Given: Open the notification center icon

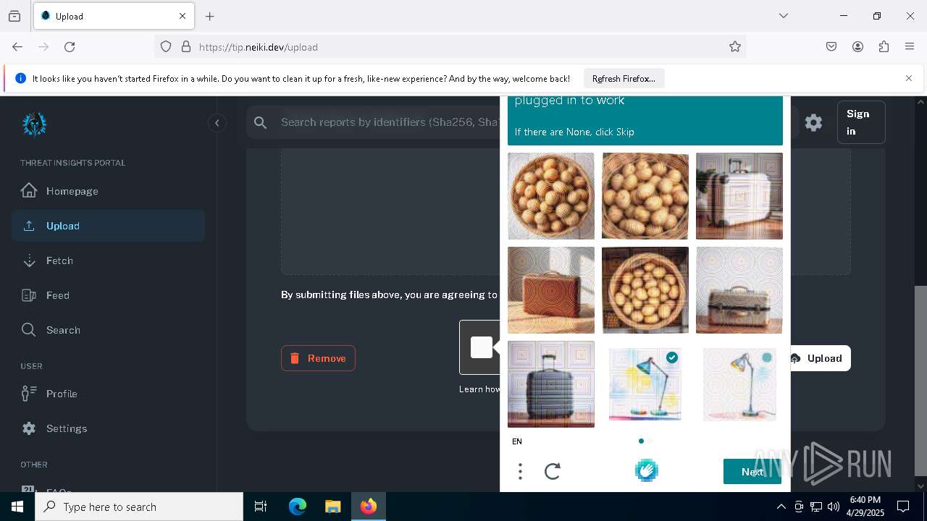Looking at the screenshot, I should (x=903, y=507).
